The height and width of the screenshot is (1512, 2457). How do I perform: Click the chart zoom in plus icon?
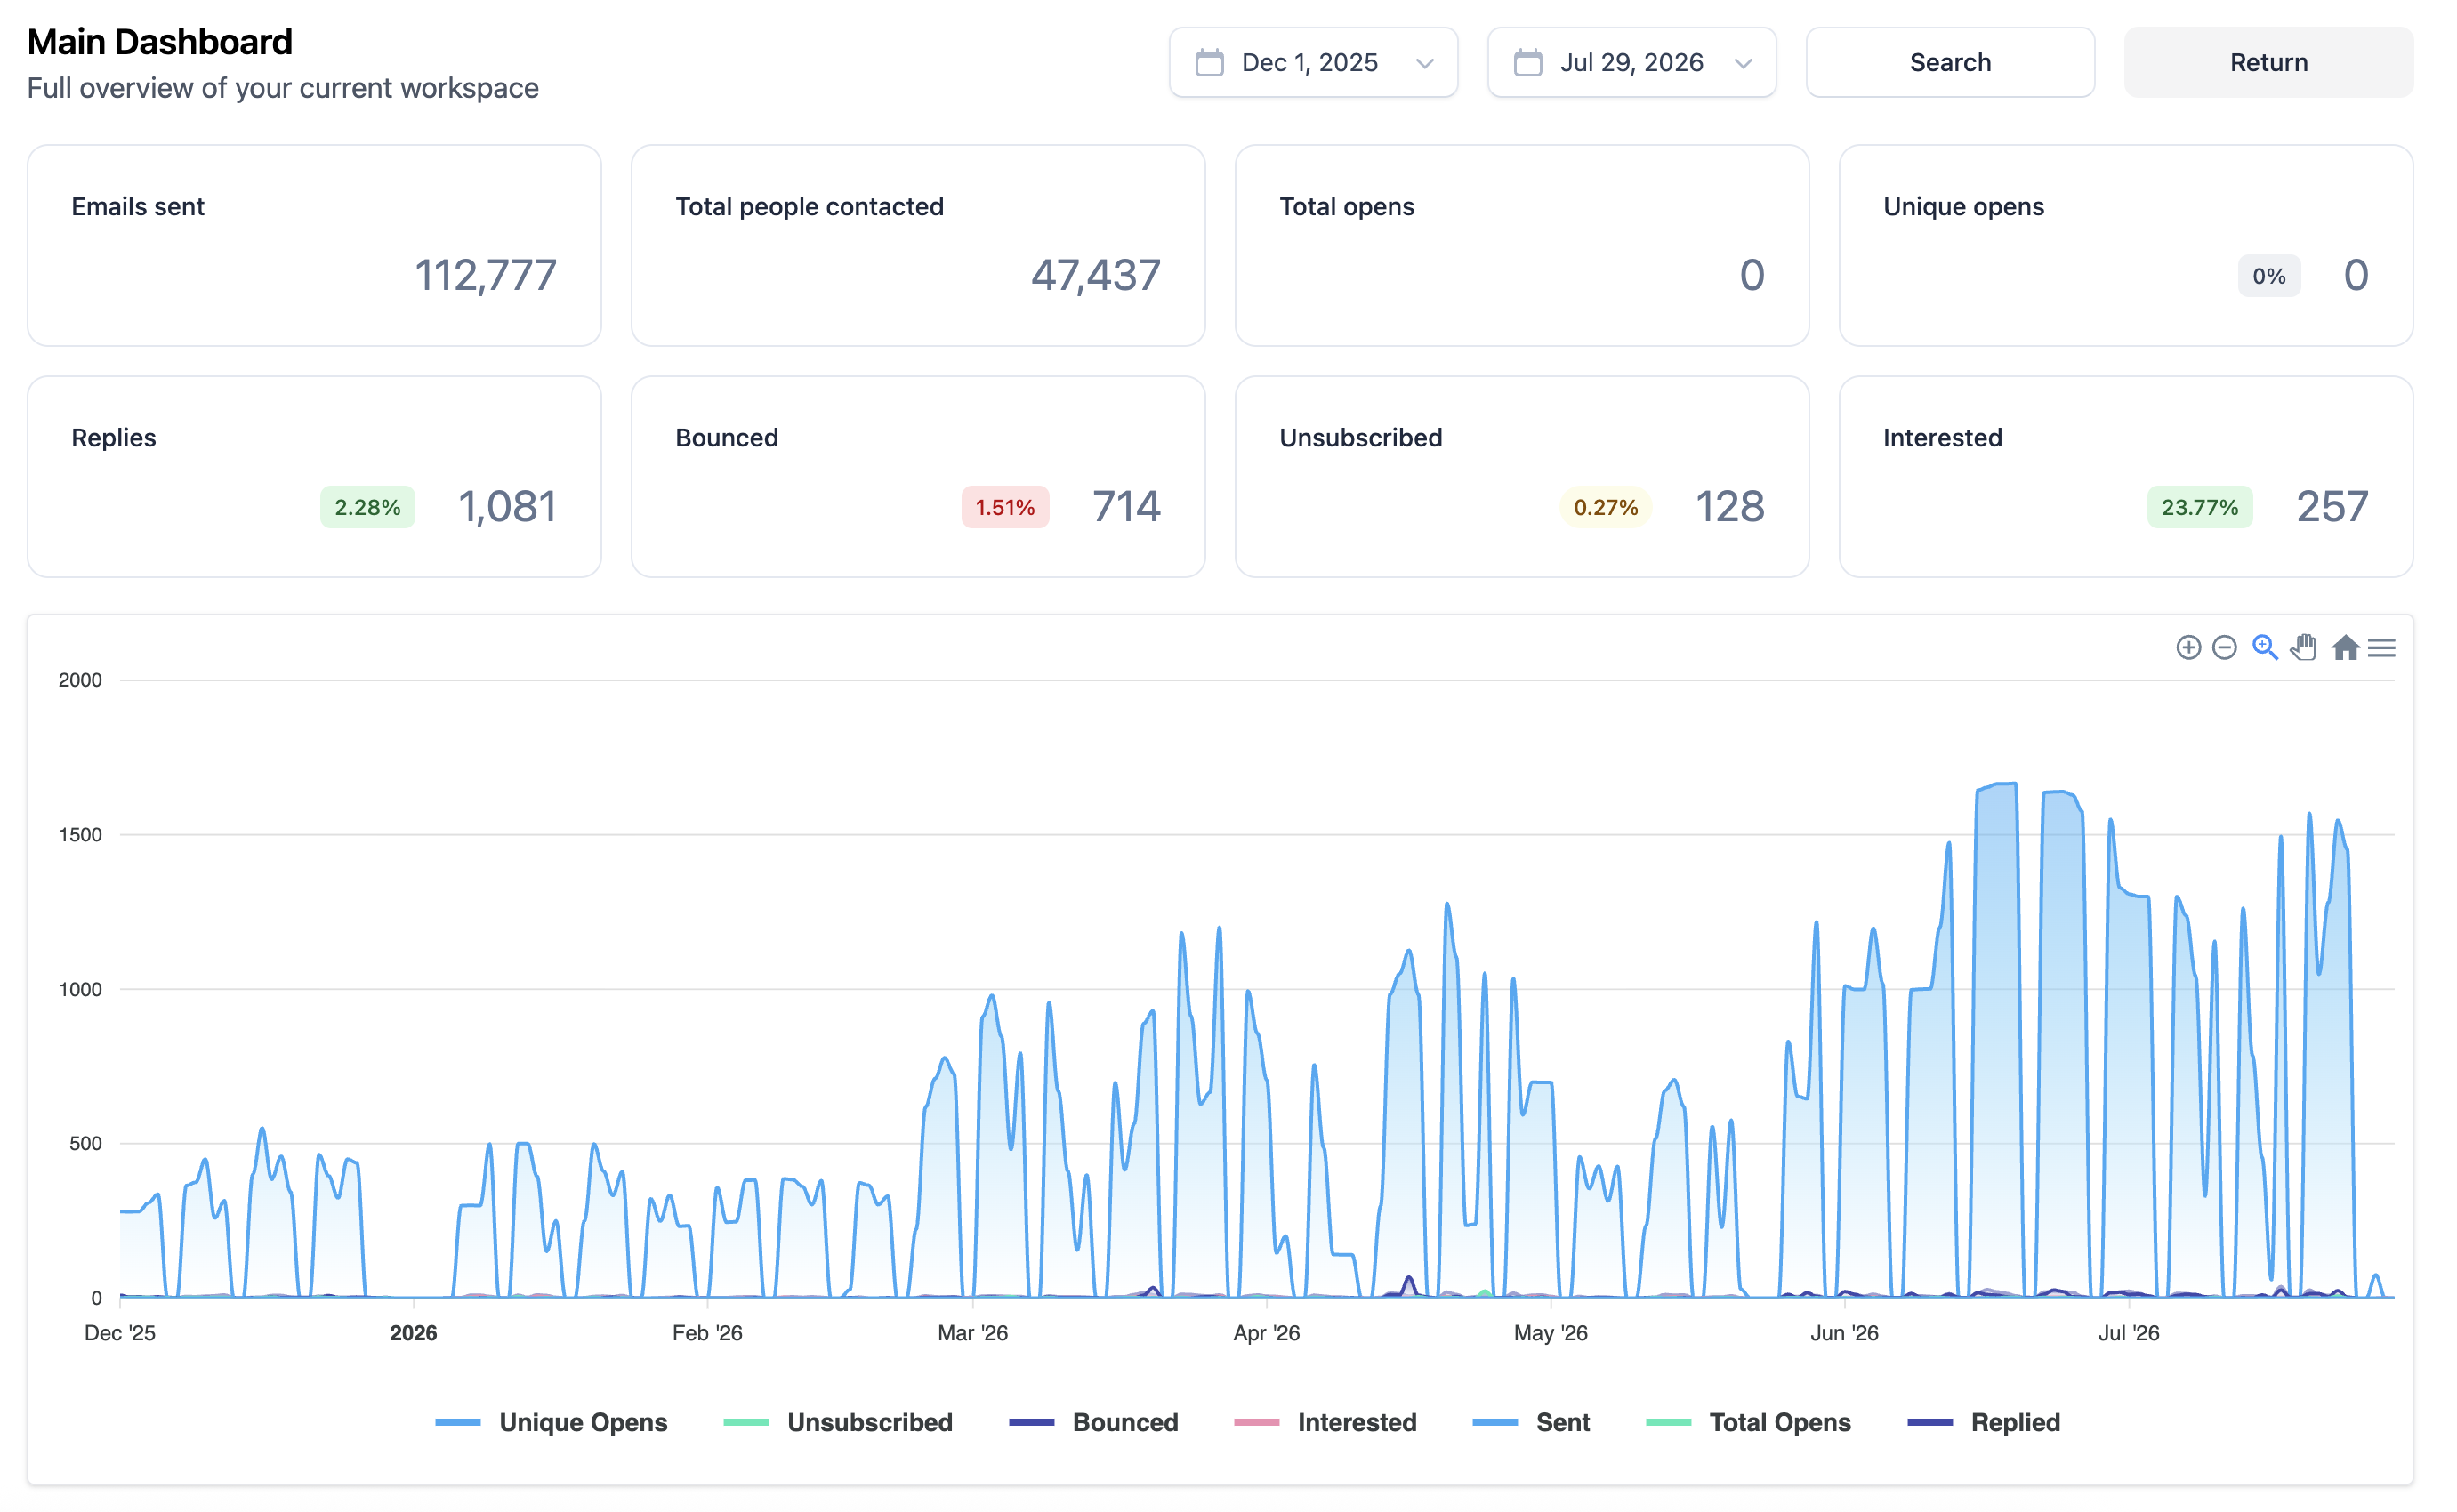click(x=2188, y=648)
